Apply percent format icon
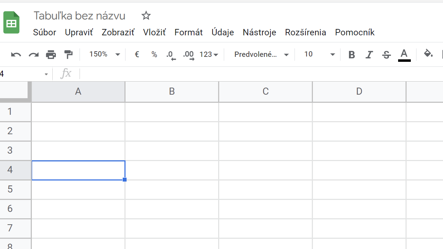Viewport: 443px width, 249px height. [x=154, y=54]
